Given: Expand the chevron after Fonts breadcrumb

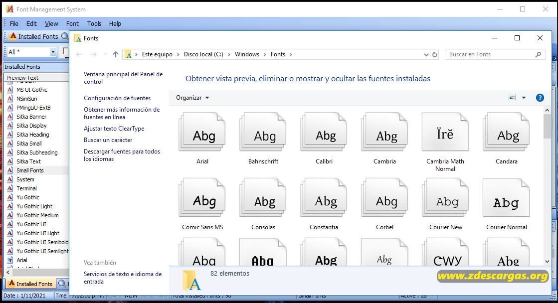Looking at the screenshot, I should click(x=291, y=54).
